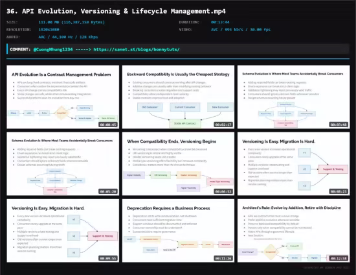Click the orange diamond in the 00:00:45 slide

(61, 113)
